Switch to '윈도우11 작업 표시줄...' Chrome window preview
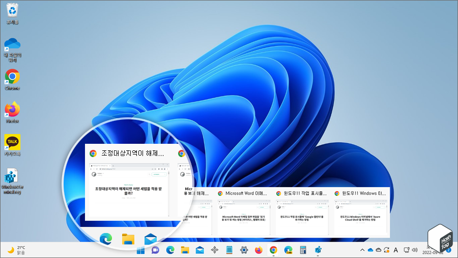The width and height of the screenshot is (458, 258). [x=302, y=212]
